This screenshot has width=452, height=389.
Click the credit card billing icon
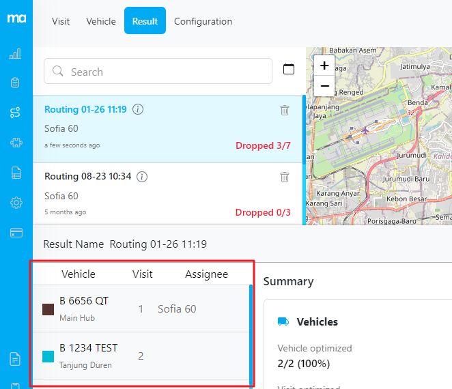[x=15, y=233]
